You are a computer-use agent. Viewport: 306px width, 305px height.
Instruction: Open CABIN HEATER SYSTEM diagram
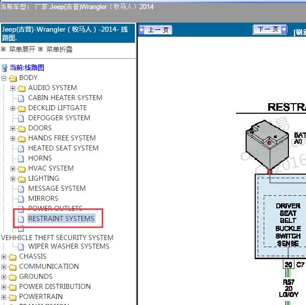[x=65, y=98]
